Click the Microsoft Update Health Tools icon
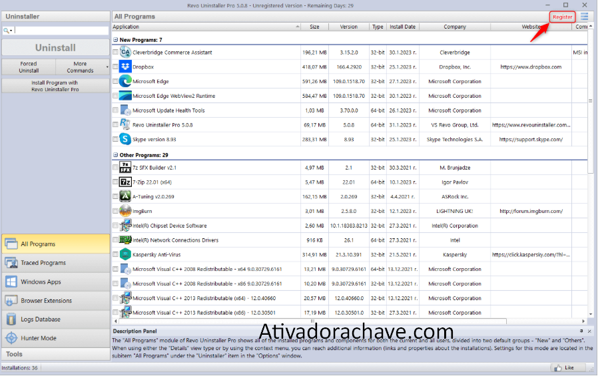Viewport: 598px width, 376px height. [125, 110]
